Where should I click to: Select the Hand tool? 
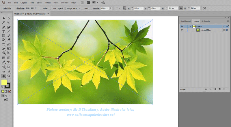[x=4, y=76]
